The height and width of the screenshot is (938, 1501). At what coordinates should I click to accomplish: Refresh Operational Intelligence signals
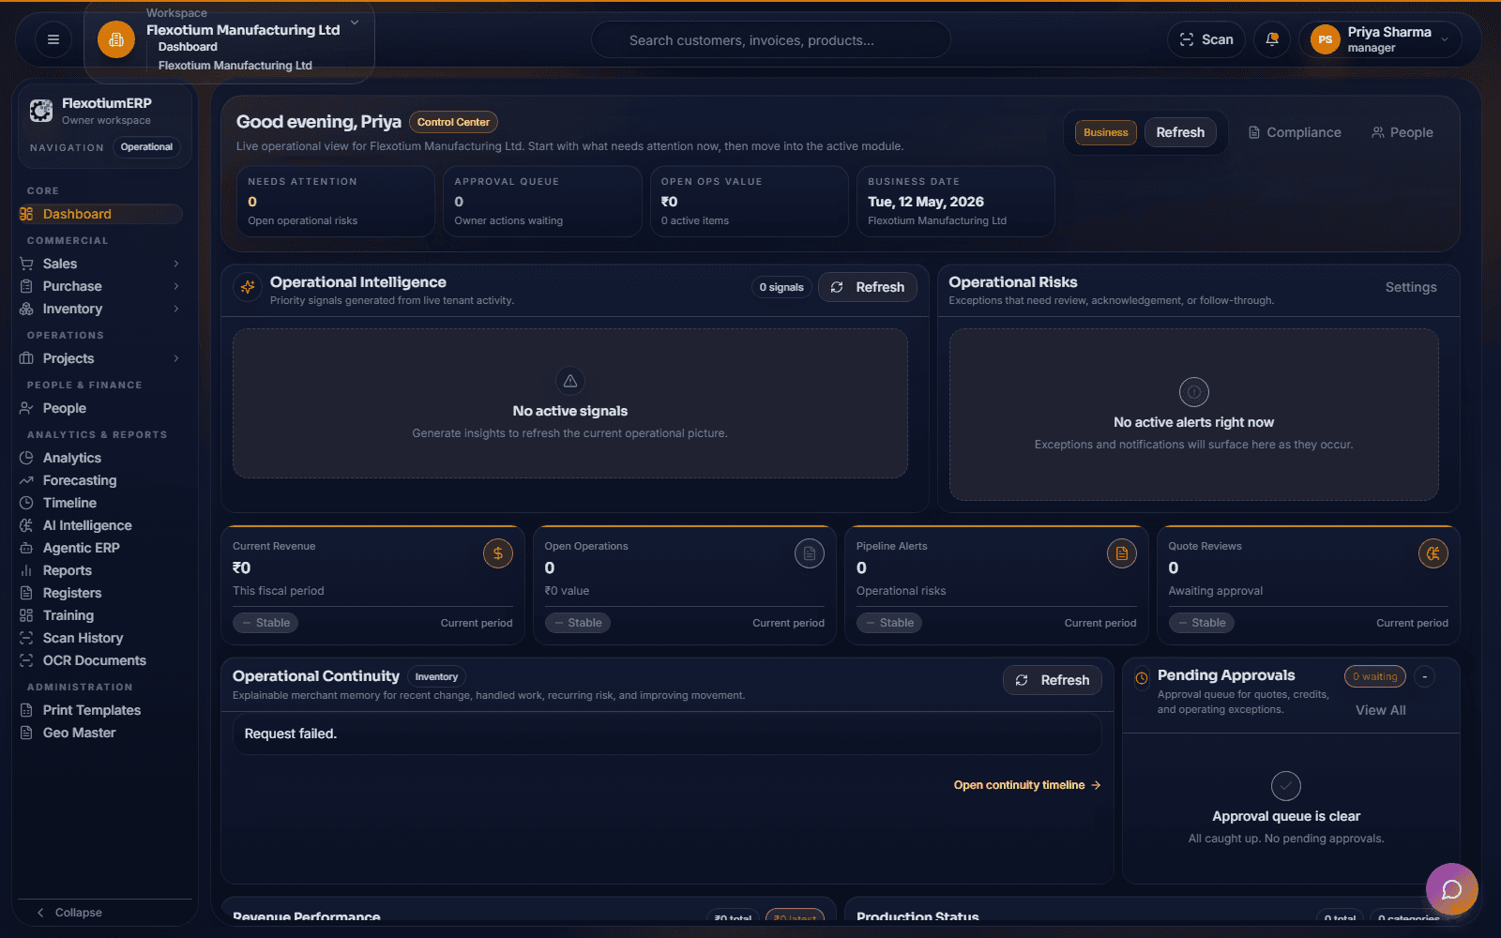(868, 287)
